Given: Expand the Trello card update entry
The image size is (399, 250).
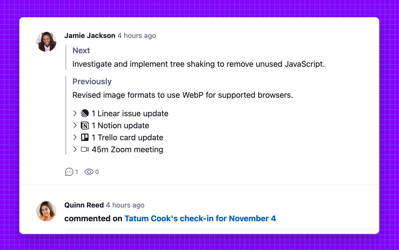Looking at the screenshot, I should tap(75, 137).
